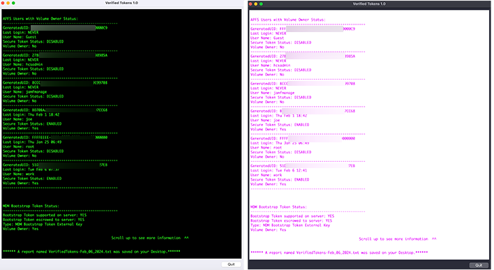Click magenta Volume Owner: No under user Guest
The image size is (494, 270).
[x=267, y=47]
